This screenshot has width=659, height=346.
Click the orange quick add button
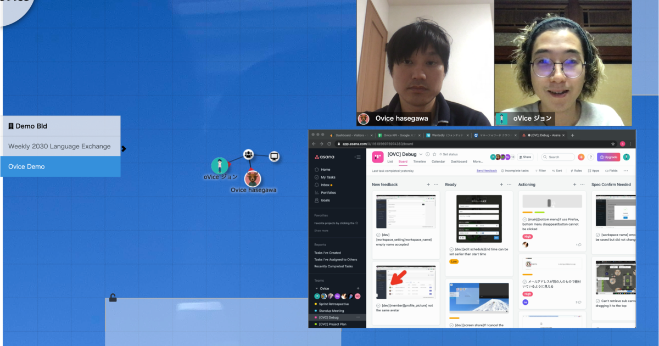pos(582,157)
